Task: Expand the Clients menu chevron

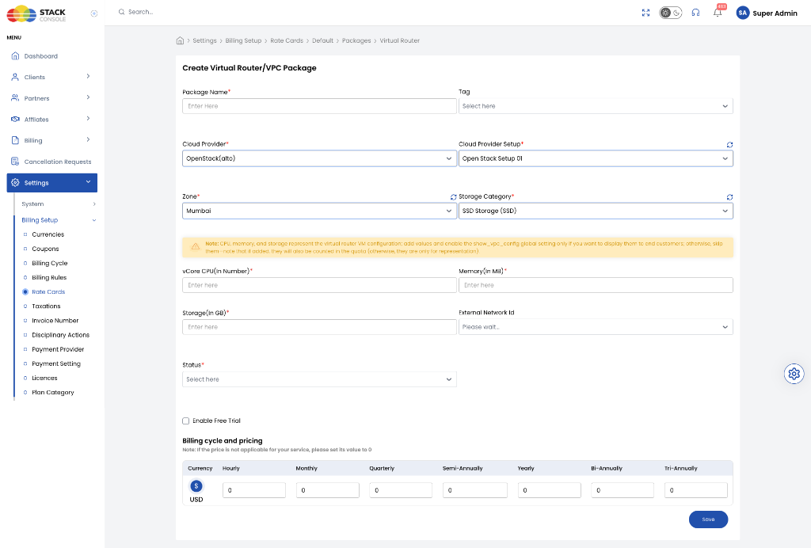Action: click(x=89, y=77)
